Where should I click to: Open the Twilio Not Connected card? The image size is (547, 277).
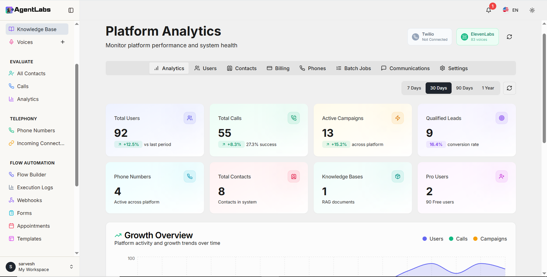[x=429, y=37]
